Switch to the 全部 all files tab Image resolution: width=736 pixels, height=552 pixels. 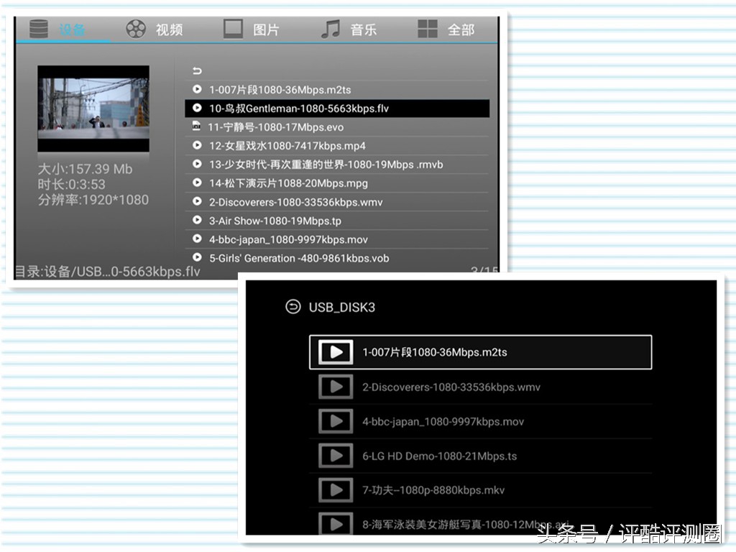point(446,29)
